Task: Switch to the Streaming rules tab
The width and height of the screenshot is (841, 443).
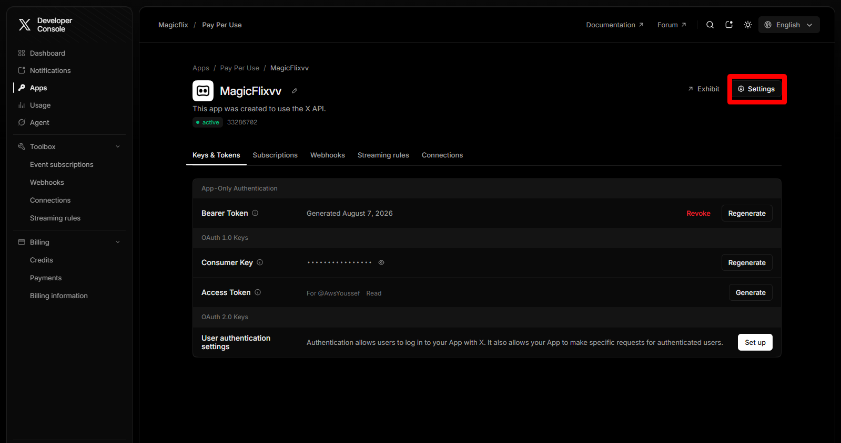Action: pyautogui.click(x=383, y=155)
